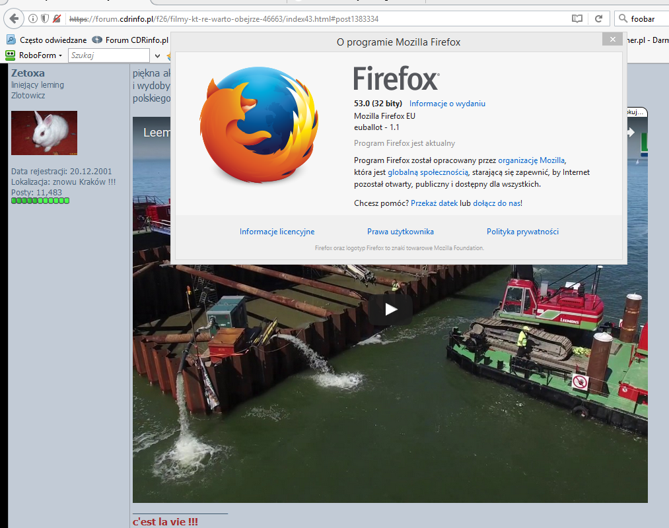Open Informacje o wydaniu release notes link
This screenshot has height=528, width=669.
(447, 103)
